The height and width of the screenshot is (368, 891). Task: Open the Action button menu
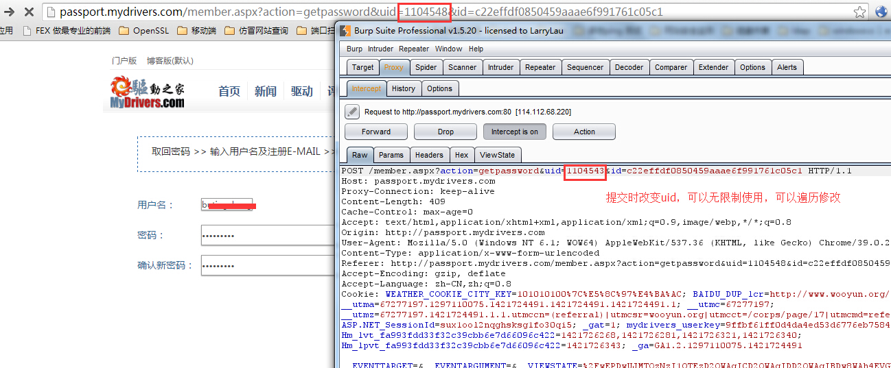coord(584,132)
